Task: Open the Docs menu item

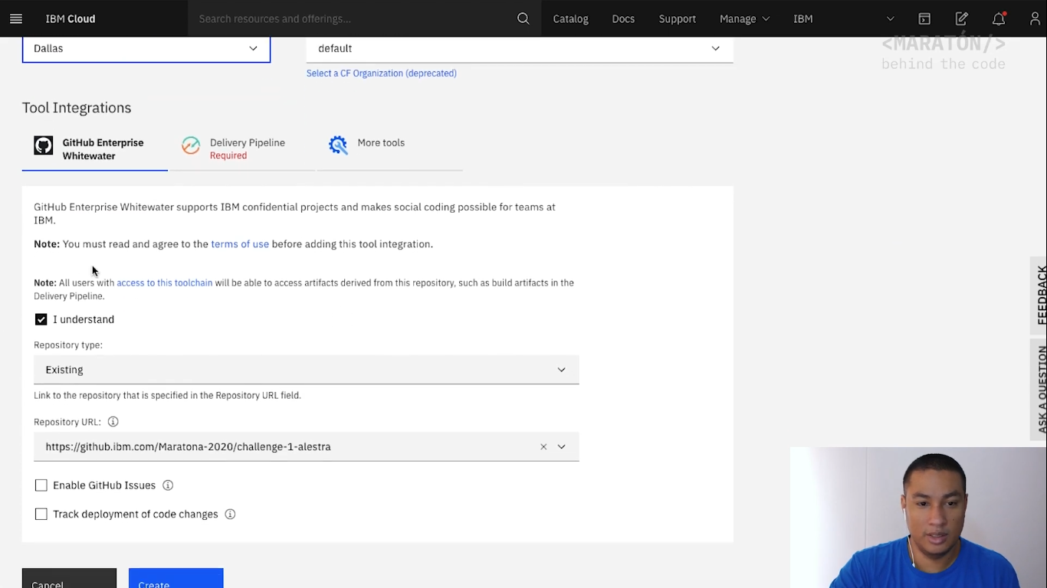Action: point(623,18)
